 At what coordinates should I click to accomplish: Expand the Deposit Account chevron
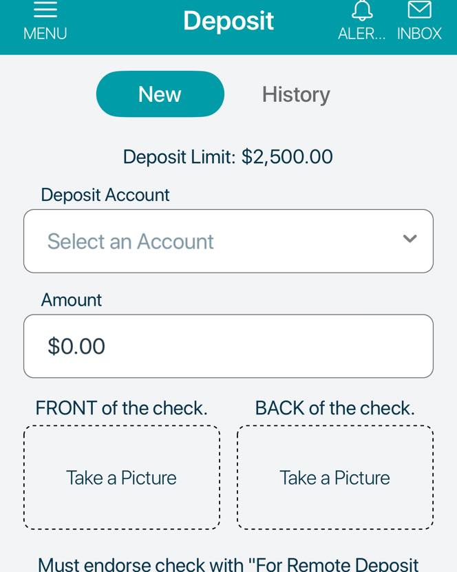pyautogui.click(x=410, y=240)
